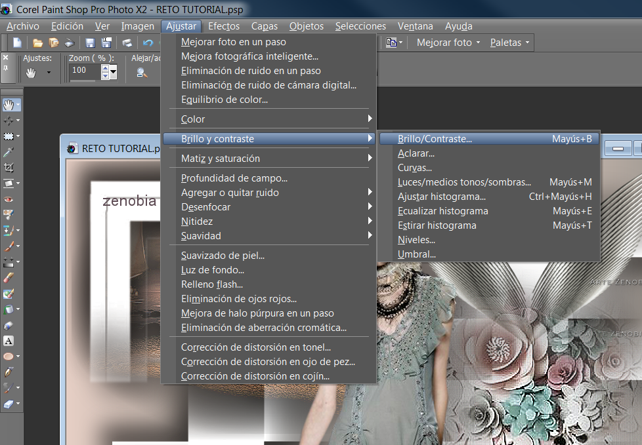Click the Save floppy disk icon
Viewport: 642px width, 445px height.
90,43
